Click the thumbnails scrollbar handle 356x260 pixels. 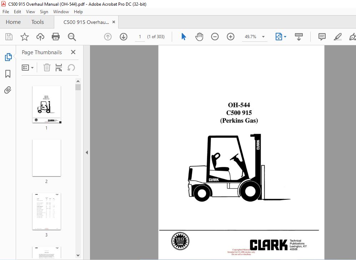coord(78,87)
